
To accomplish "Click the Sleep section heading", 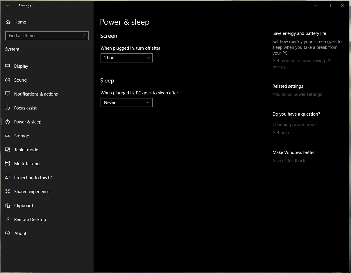I will coord(107,81).
